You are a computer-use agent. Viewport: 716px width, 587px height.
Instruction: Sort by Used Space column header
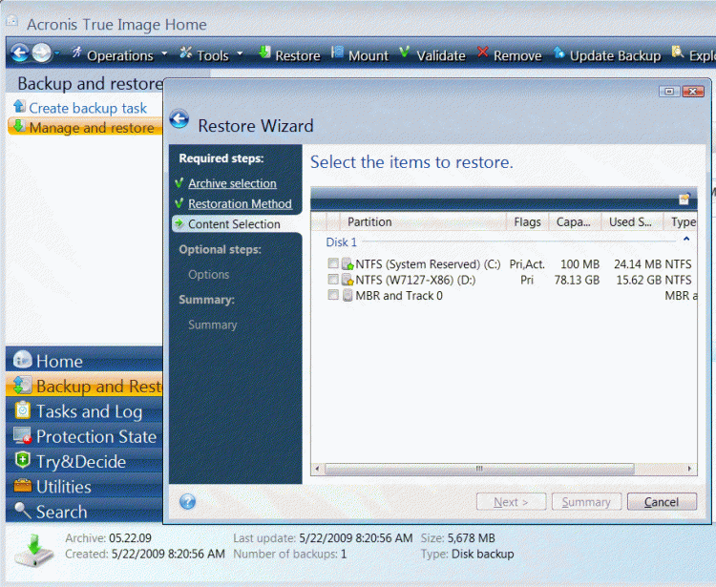pos(632,221)
